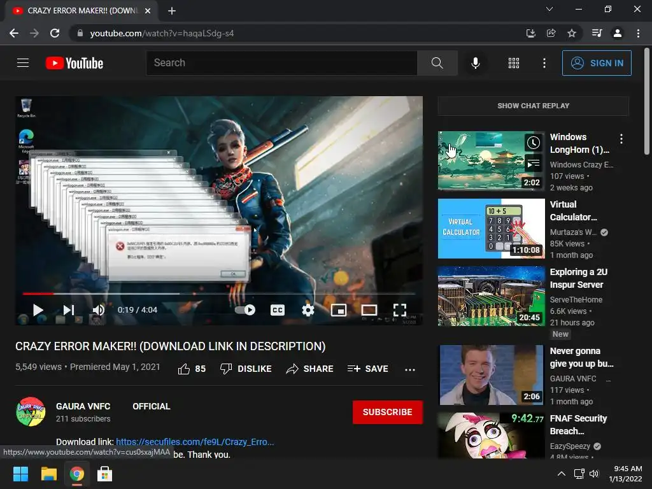Share this page from address bar

tap(551, 33)
